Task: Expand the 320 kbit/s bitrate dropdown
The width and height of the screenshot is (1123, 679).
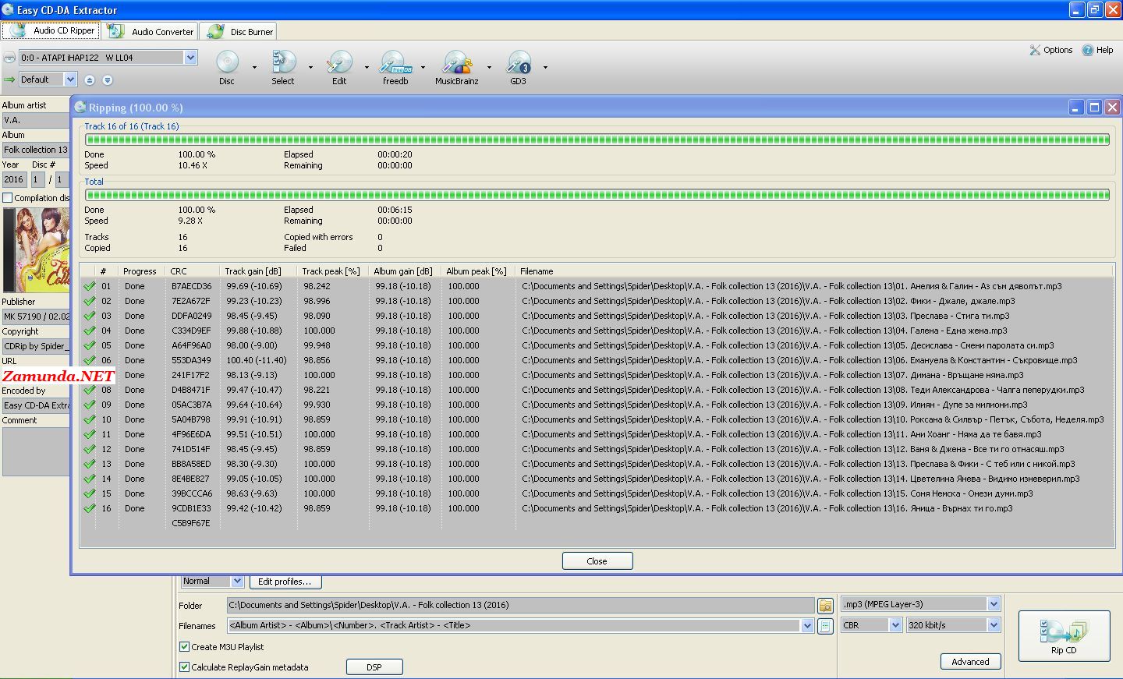Action: pos(994,625)
